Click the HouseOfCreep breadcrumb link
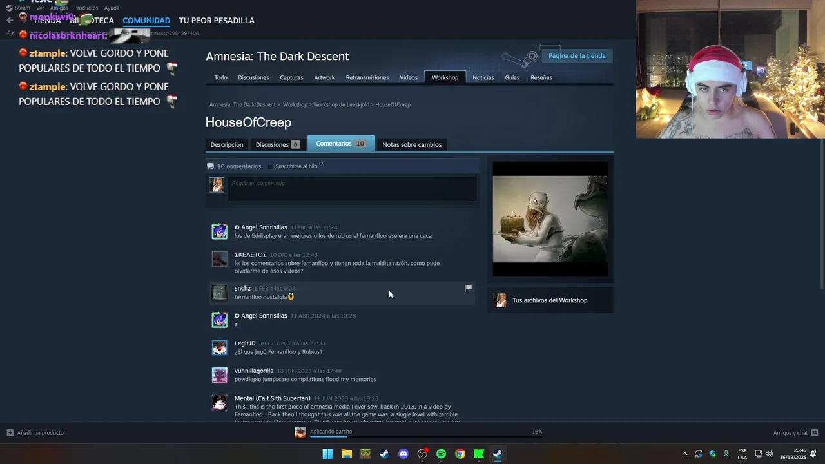The image size is (825, 464). pyautogui.click(x=393, y=104)
